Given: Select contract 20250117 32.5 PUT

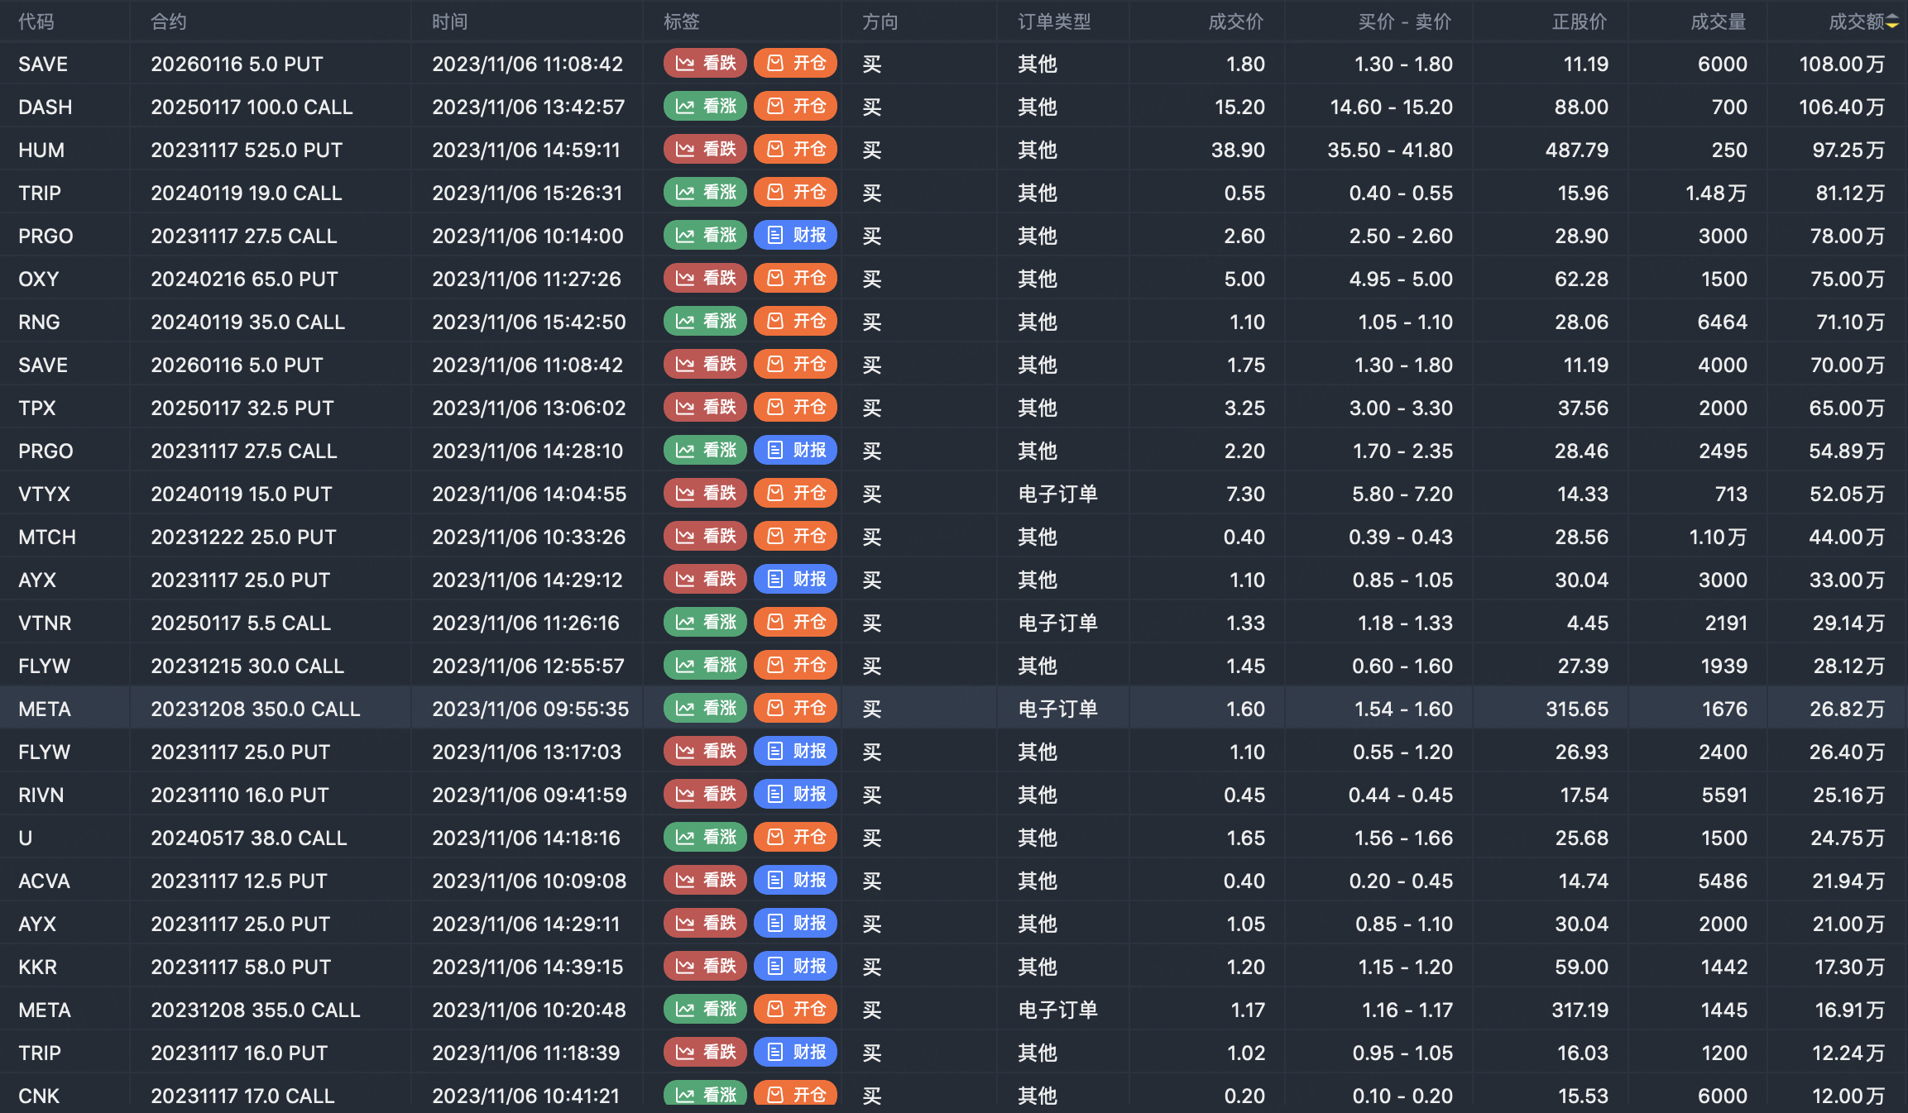Looking at the screenshot, I should [242, 408].
